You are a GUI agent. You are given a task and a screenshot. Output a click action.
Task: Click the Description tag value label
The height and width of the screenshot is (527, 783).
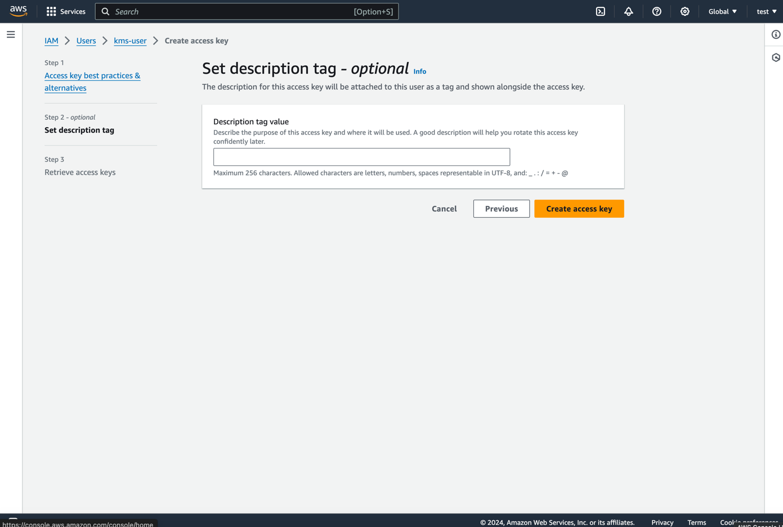click(251, 121)
